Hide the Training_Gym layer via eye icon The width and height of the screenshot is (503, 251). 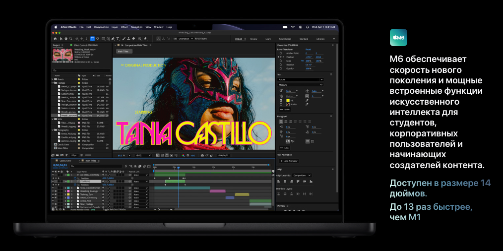pos(53,194)
